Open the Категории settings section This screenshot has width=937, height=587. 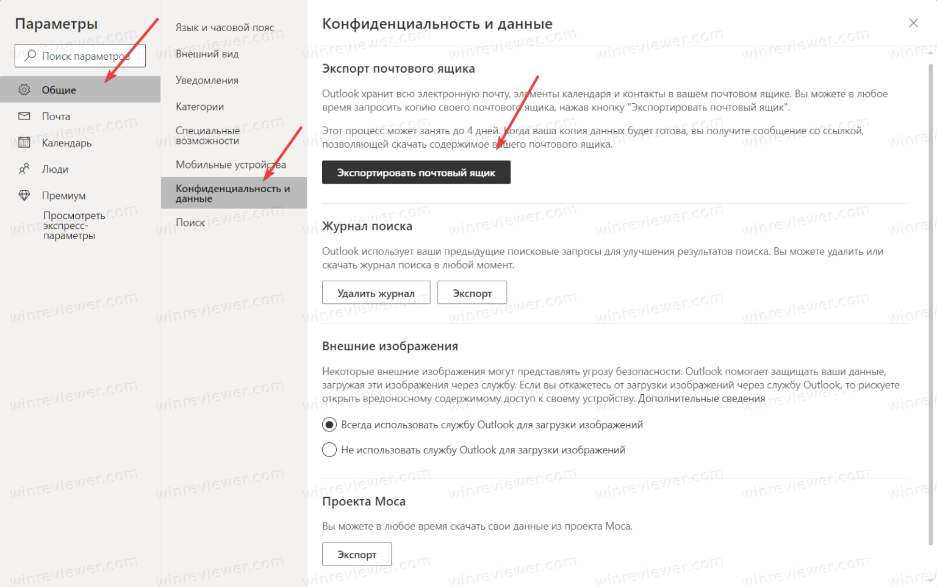199,107
